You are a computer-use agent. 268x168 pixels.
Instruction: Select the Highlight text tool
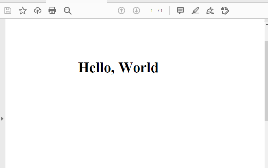(x=195, y=11)
